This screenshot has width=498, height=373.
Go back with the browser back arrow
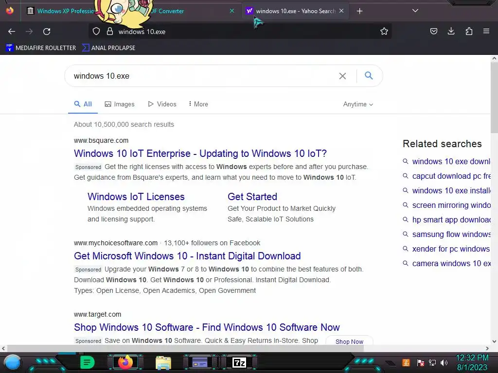(x=12, y=32)
